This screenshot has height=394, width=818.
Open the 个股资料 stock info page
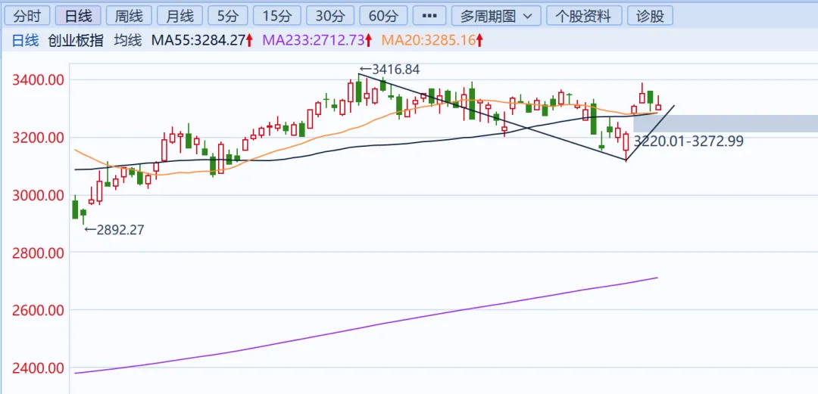(583, 16)
